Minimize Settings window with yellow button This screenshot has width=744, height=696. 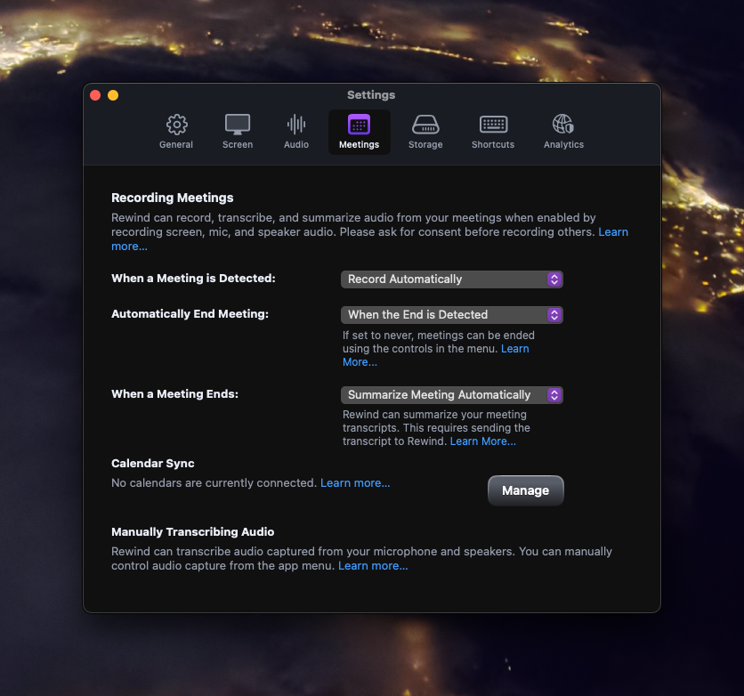[x=113, y=95]
